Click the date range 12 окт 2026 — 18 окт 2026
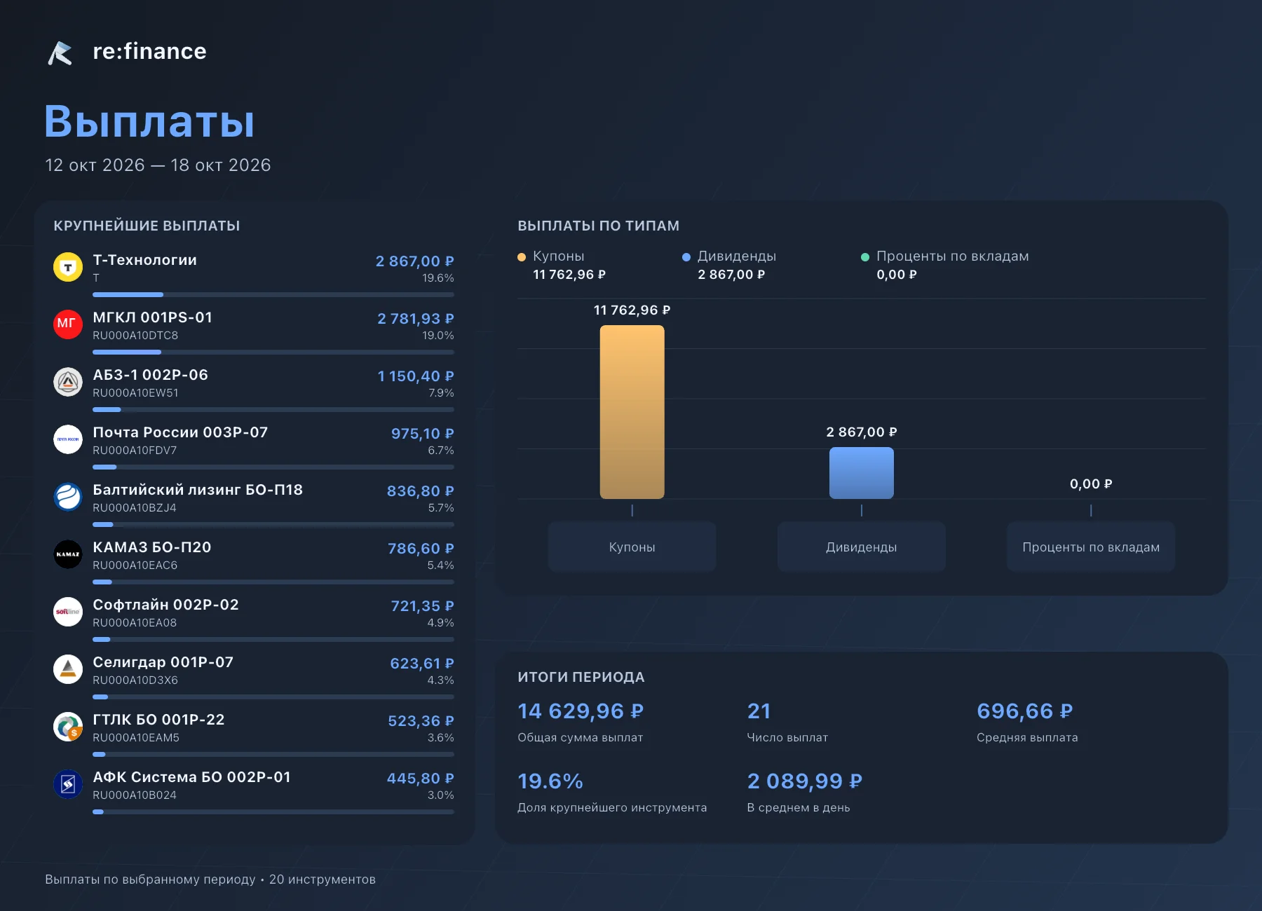Screen dimensions: 1262x911 (158, 165)
